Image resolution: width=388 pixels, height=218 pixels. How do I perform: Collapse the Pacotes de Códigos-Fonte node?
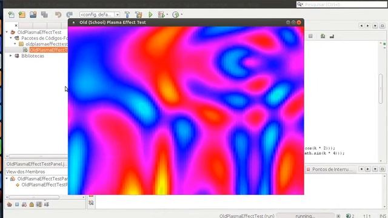11,38
